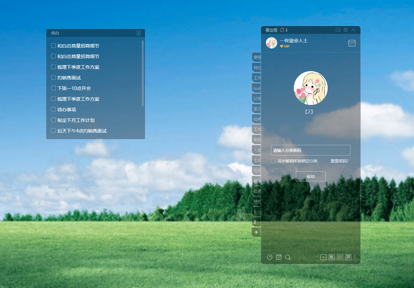Open the completed tasks icon
This screenshot has width=414, height=288.
(279, 257)
